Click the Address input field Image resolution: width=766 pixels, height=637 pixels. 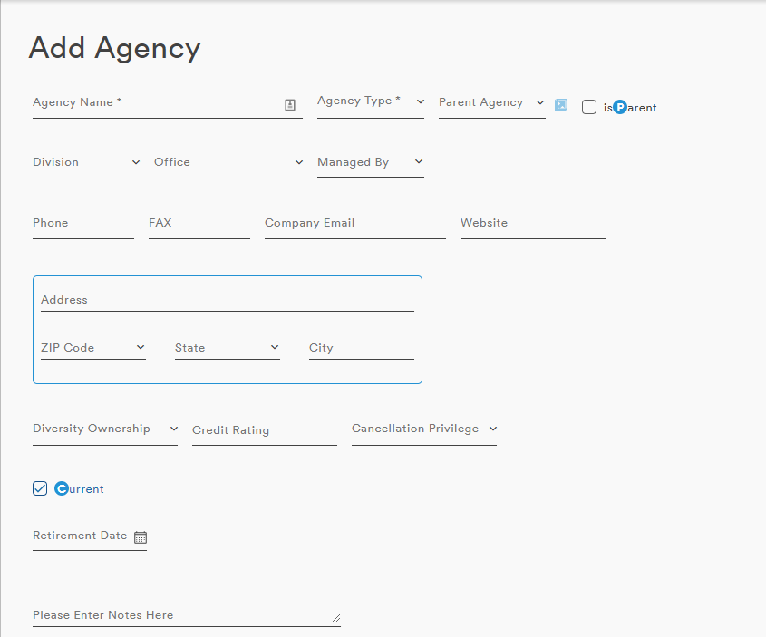point(228,300)
